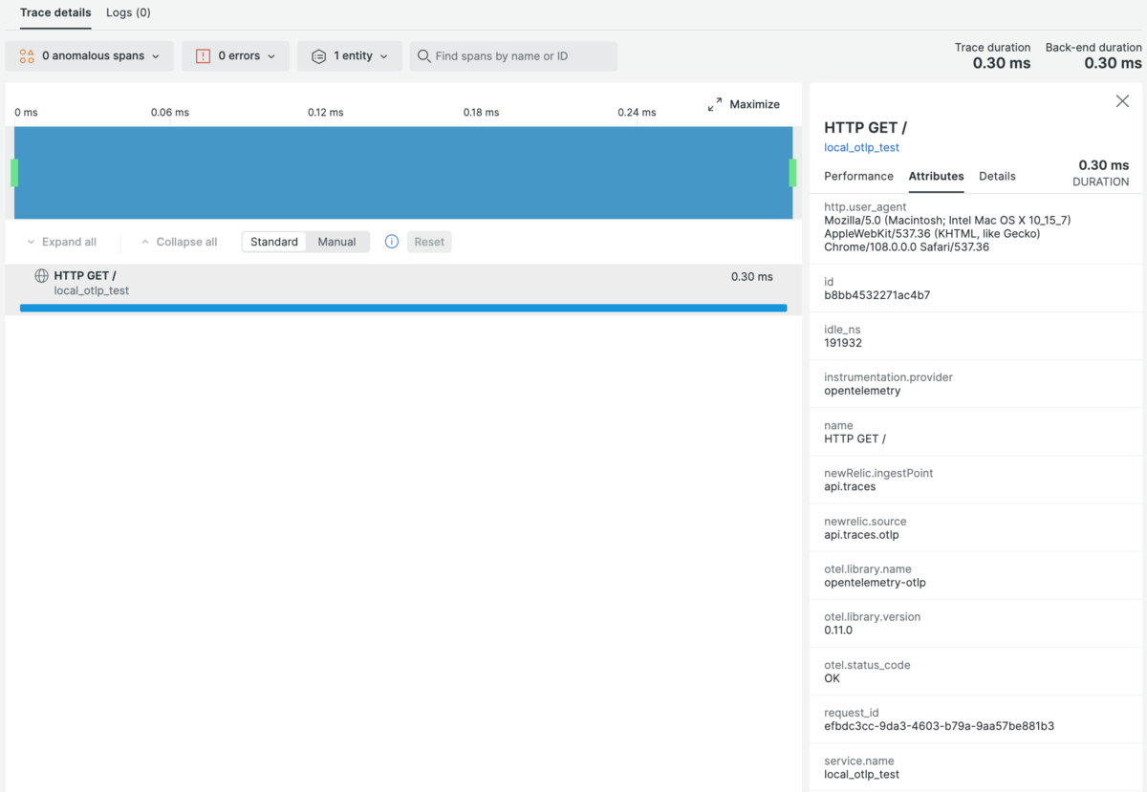Open the Performance tab in span details
This screenshot has width=1147, height=792.
pyautogui.click(x=858, y=176)
